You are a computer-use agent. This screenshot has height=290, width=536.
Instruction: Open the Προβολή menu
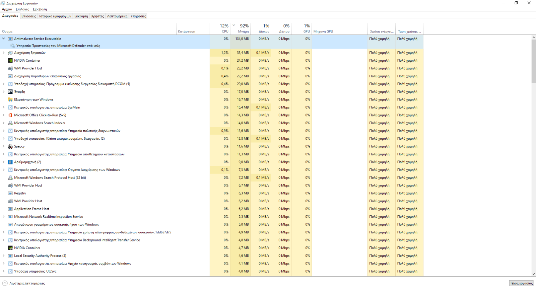point(40,9)
